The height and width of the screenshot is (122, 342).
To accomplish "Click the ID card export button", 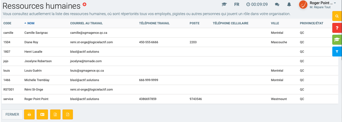I will [42, 115].
